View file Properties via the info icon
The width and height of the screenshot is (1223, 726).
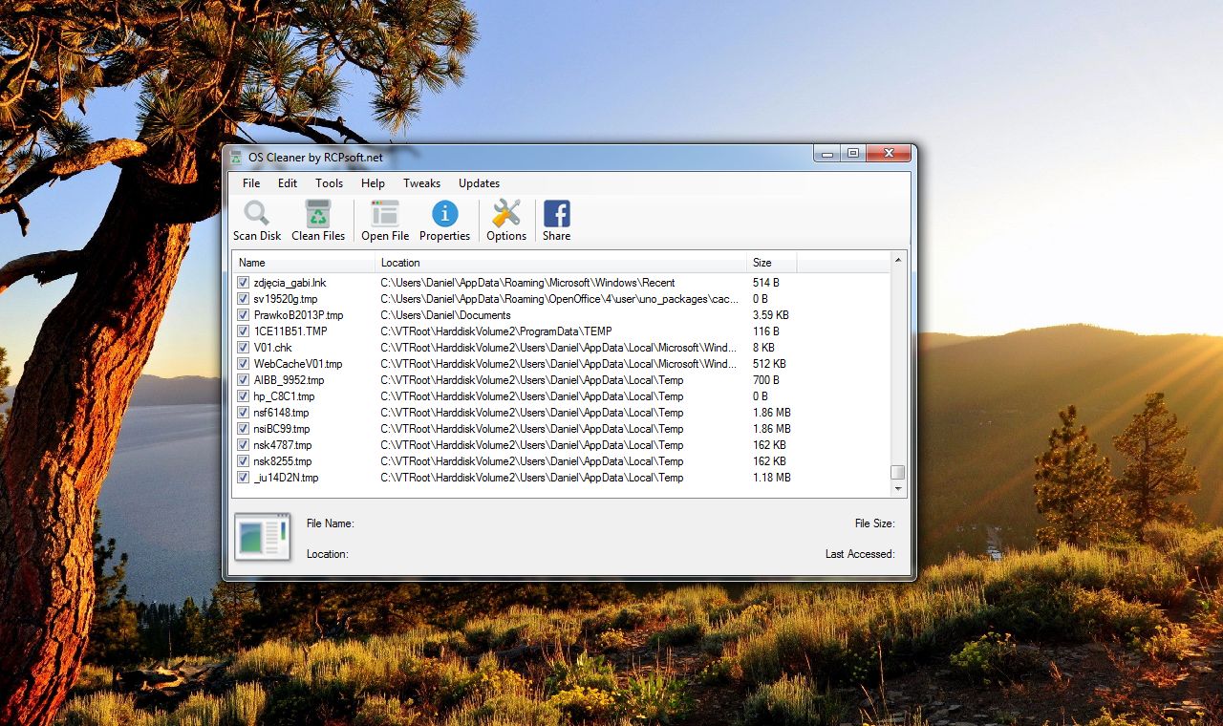[444, 220]
